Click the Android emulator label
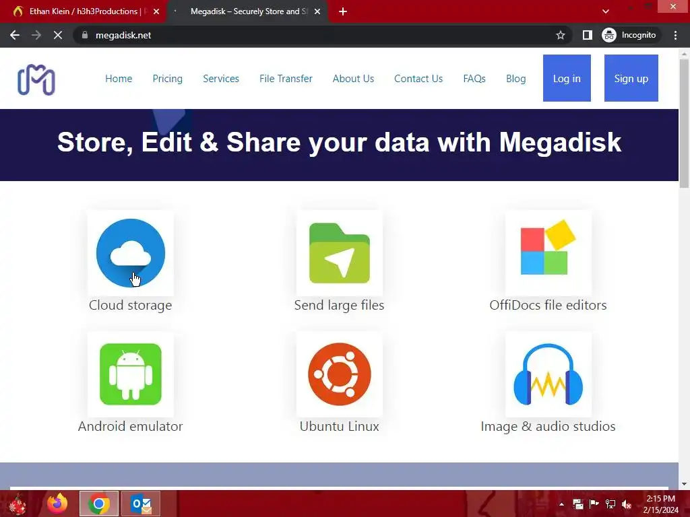 coord(130,426)
